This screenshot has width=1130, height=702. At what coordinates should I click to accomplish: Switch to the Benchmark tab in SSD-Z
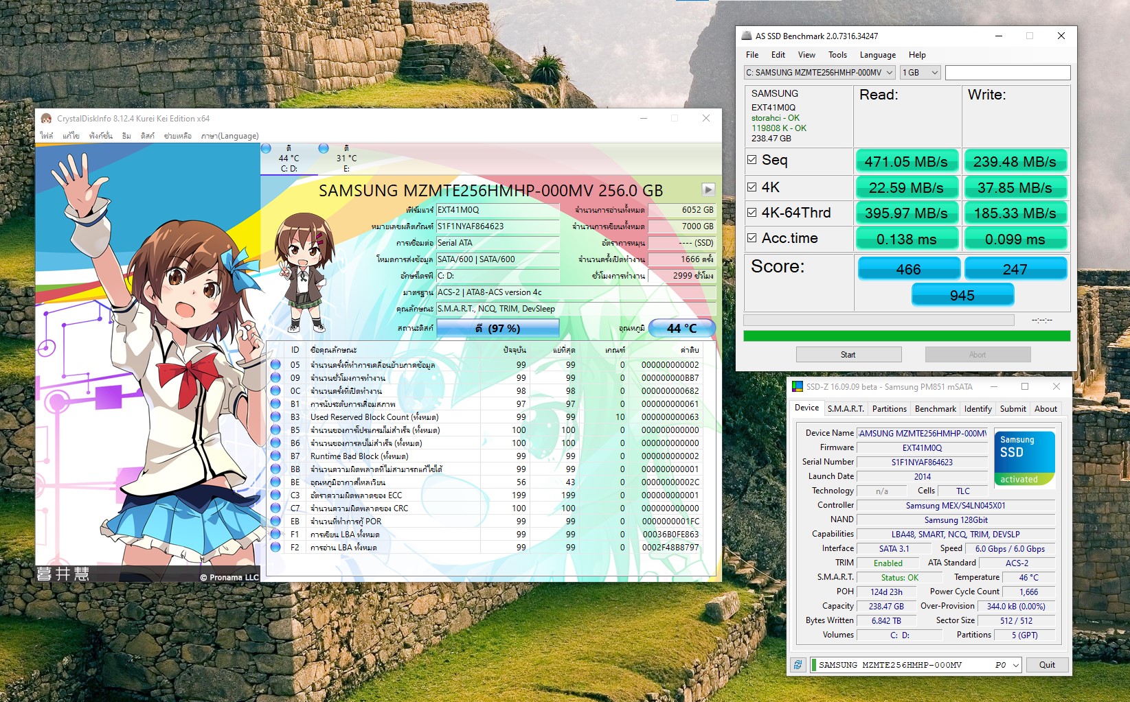pos(935,408)
